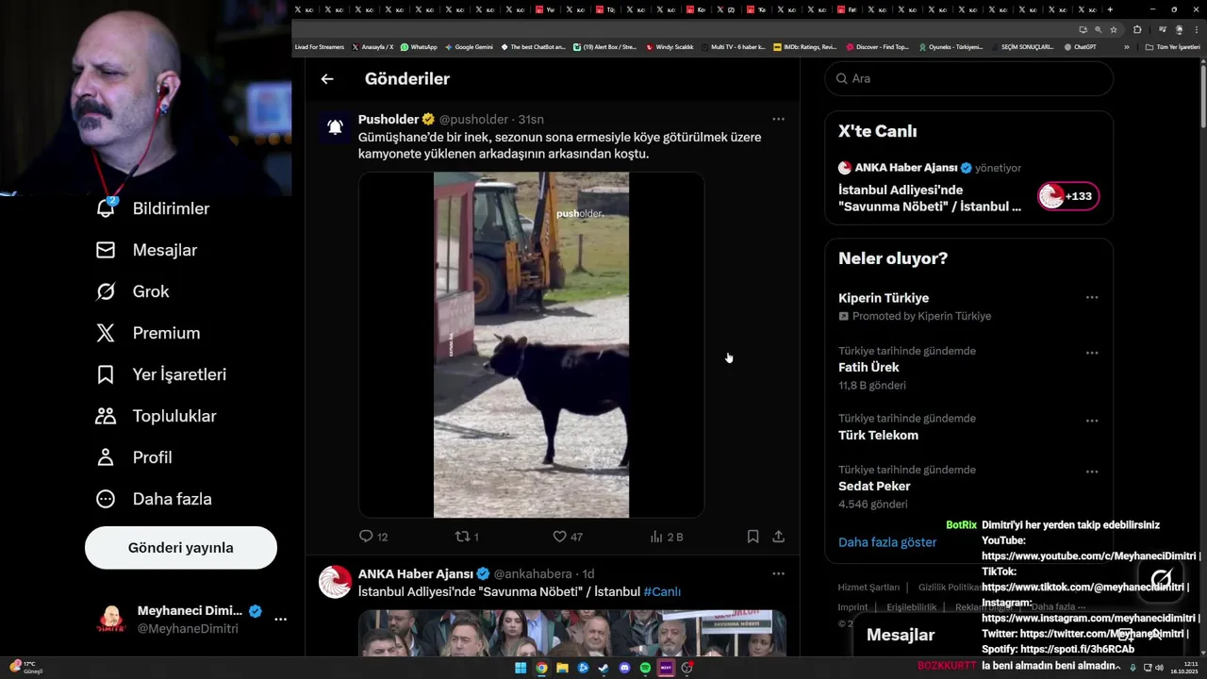1207x679 pixels.
Task: Click Pusholder account name on post
Action: pyautogui.click(x=389, y=120)
